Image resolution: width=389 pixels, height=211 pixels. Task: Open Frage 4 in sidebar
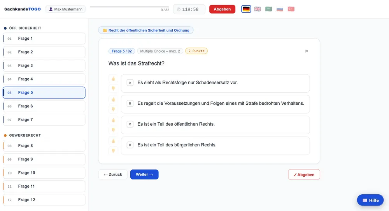click(44, 79)
